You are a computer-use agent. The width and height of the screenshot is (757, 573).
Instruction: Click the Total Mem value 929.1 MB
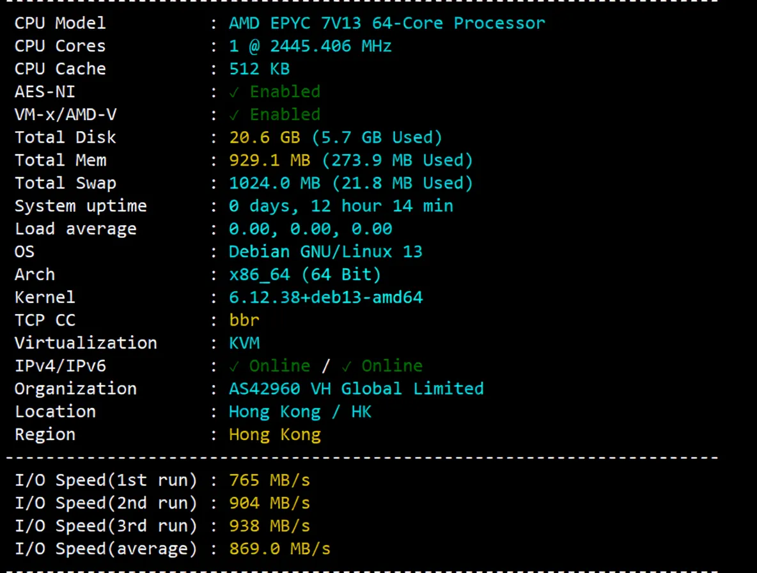269,161
